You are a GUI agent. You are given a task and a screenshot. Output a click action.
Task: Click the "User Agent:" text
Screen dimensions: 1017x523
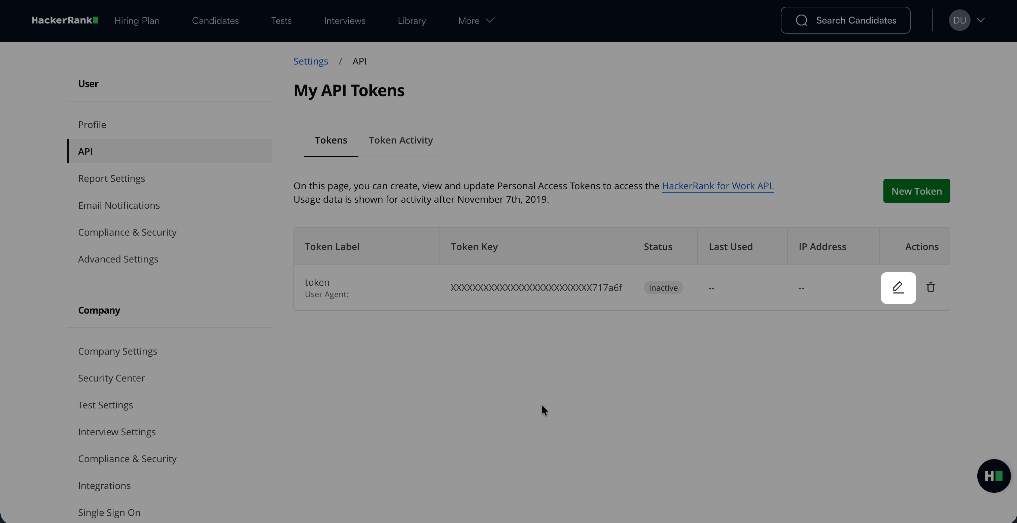coord(326,294)
